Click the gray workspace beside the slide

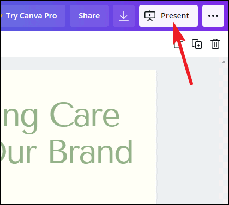click(187, 145)
